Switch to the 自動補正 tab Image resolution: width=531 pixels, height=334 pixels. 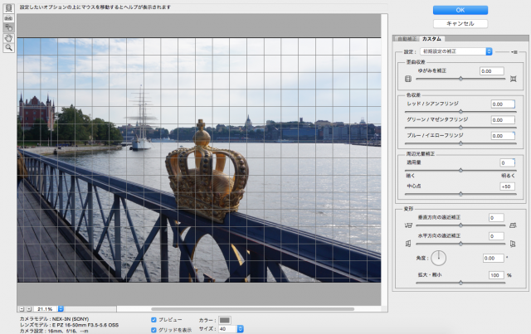pyautogui.click(x=406, y=39)
